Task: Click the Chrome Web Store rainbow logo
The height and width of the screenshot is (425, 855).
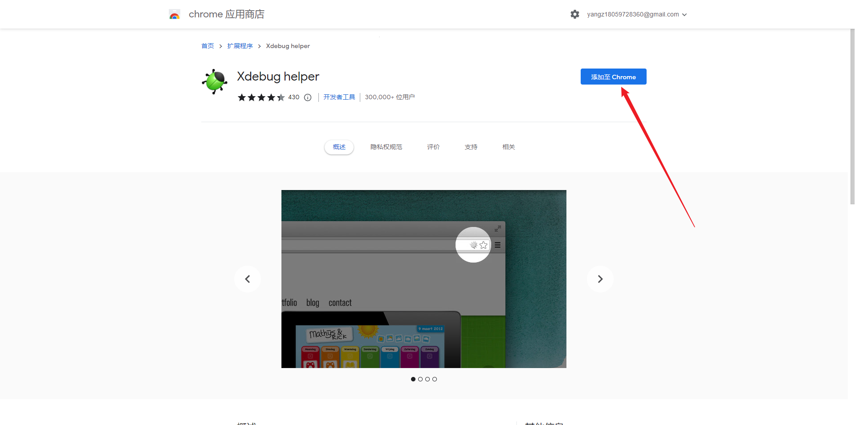Action: 175,15
